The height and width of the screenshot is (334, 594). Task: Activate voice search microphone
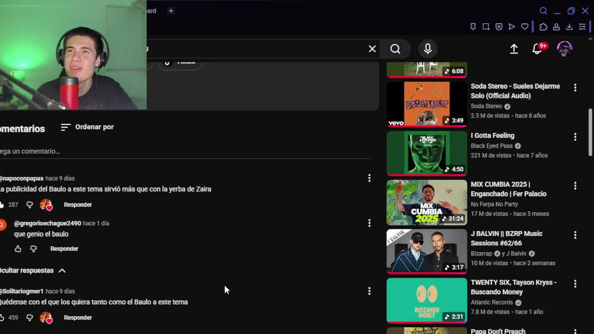point(428,49)
